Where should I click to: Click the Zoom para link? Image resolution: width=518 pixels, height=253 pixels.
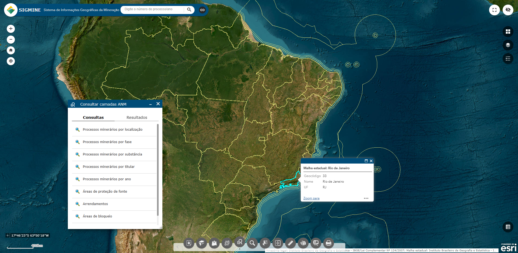point(311,198)
